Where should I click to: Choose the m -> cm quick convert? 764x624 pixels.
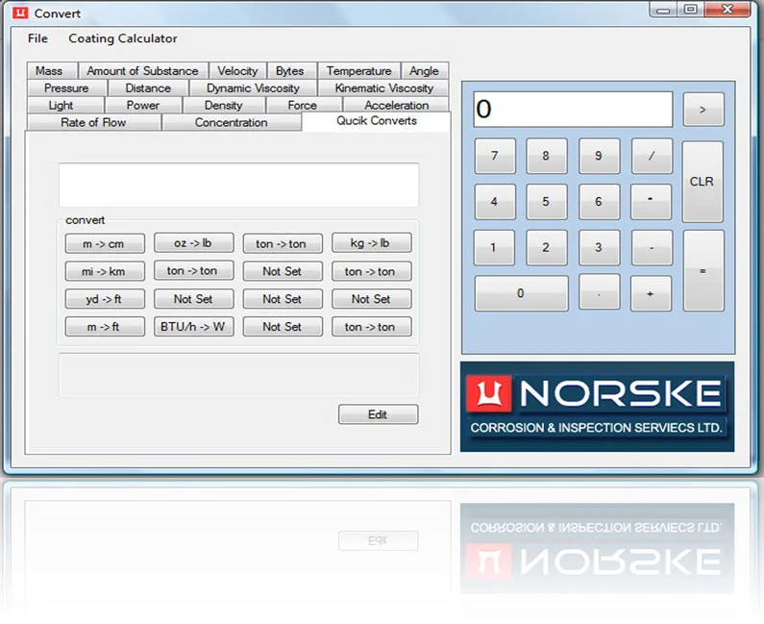105,244
